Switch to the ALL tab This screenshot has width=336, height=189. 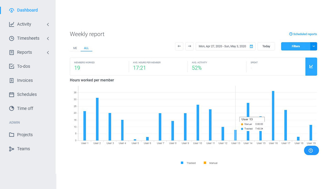(86, 48)
